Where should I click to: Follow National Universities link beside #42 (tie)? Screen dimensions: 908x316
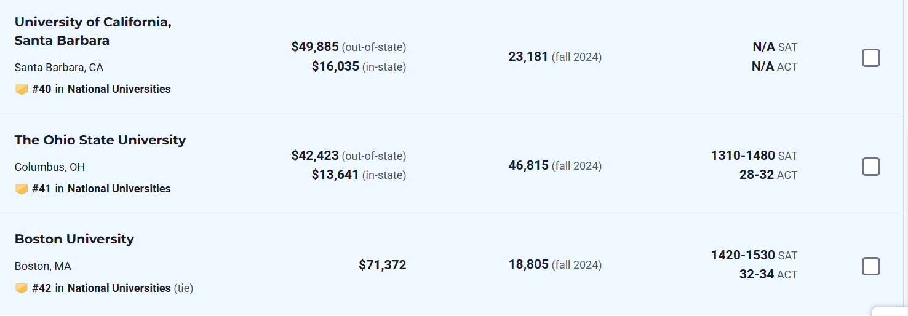pos(119,288)
